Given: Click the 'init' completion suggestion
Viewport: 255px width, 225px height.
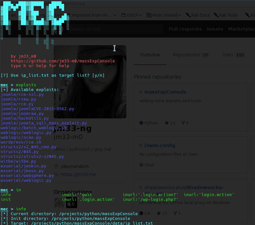Looking at the screenshot, I should [6, 200].
